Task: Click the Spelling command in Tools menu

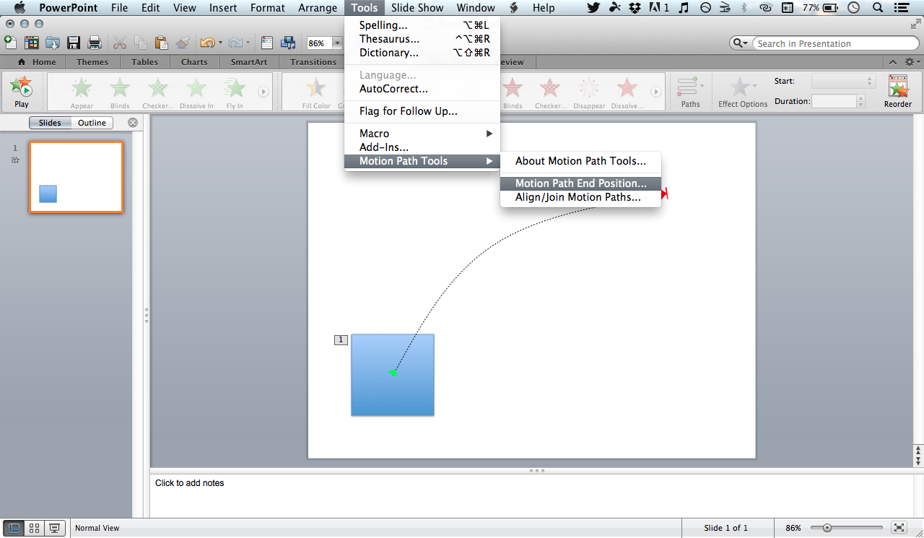Action: tap(381, 25)
